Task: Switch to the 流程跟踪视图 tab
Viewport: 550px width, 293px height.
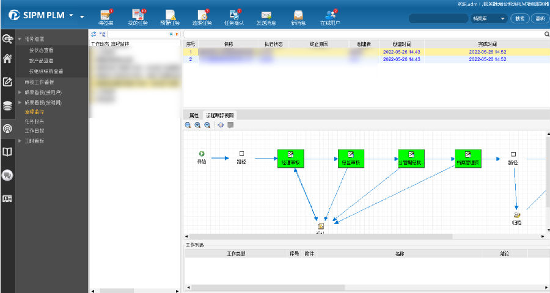Action: (x=219, y=115)
